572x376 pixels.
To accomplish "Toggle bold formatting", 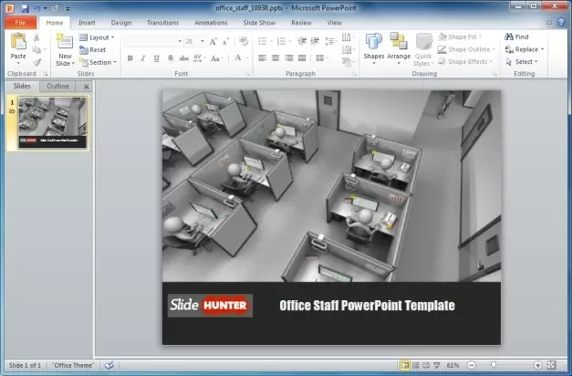I will coord(130,57).
